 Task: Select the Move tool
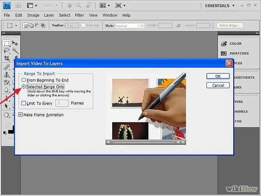point(15,43)
